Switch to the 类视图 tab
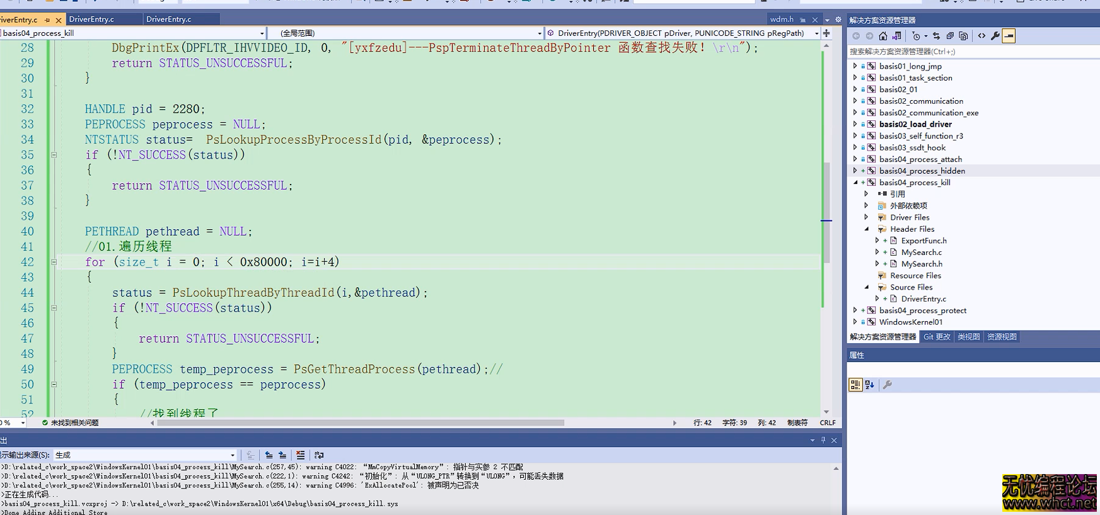The height and width of the screenshot is (515, 1100). [x=968, y=337]
